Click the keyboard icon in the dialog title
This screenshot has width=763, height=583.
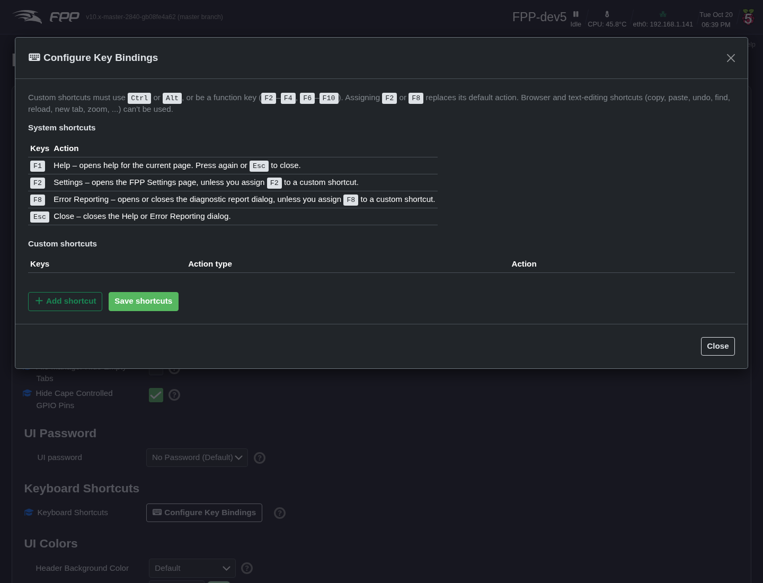point(34,57)
